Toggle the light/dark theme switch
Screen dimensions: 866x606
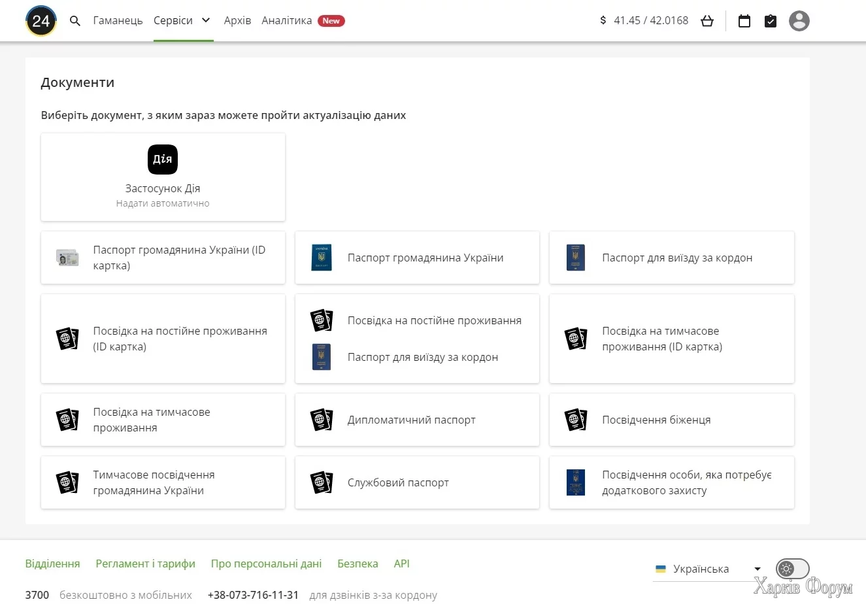tap(792, 568)
